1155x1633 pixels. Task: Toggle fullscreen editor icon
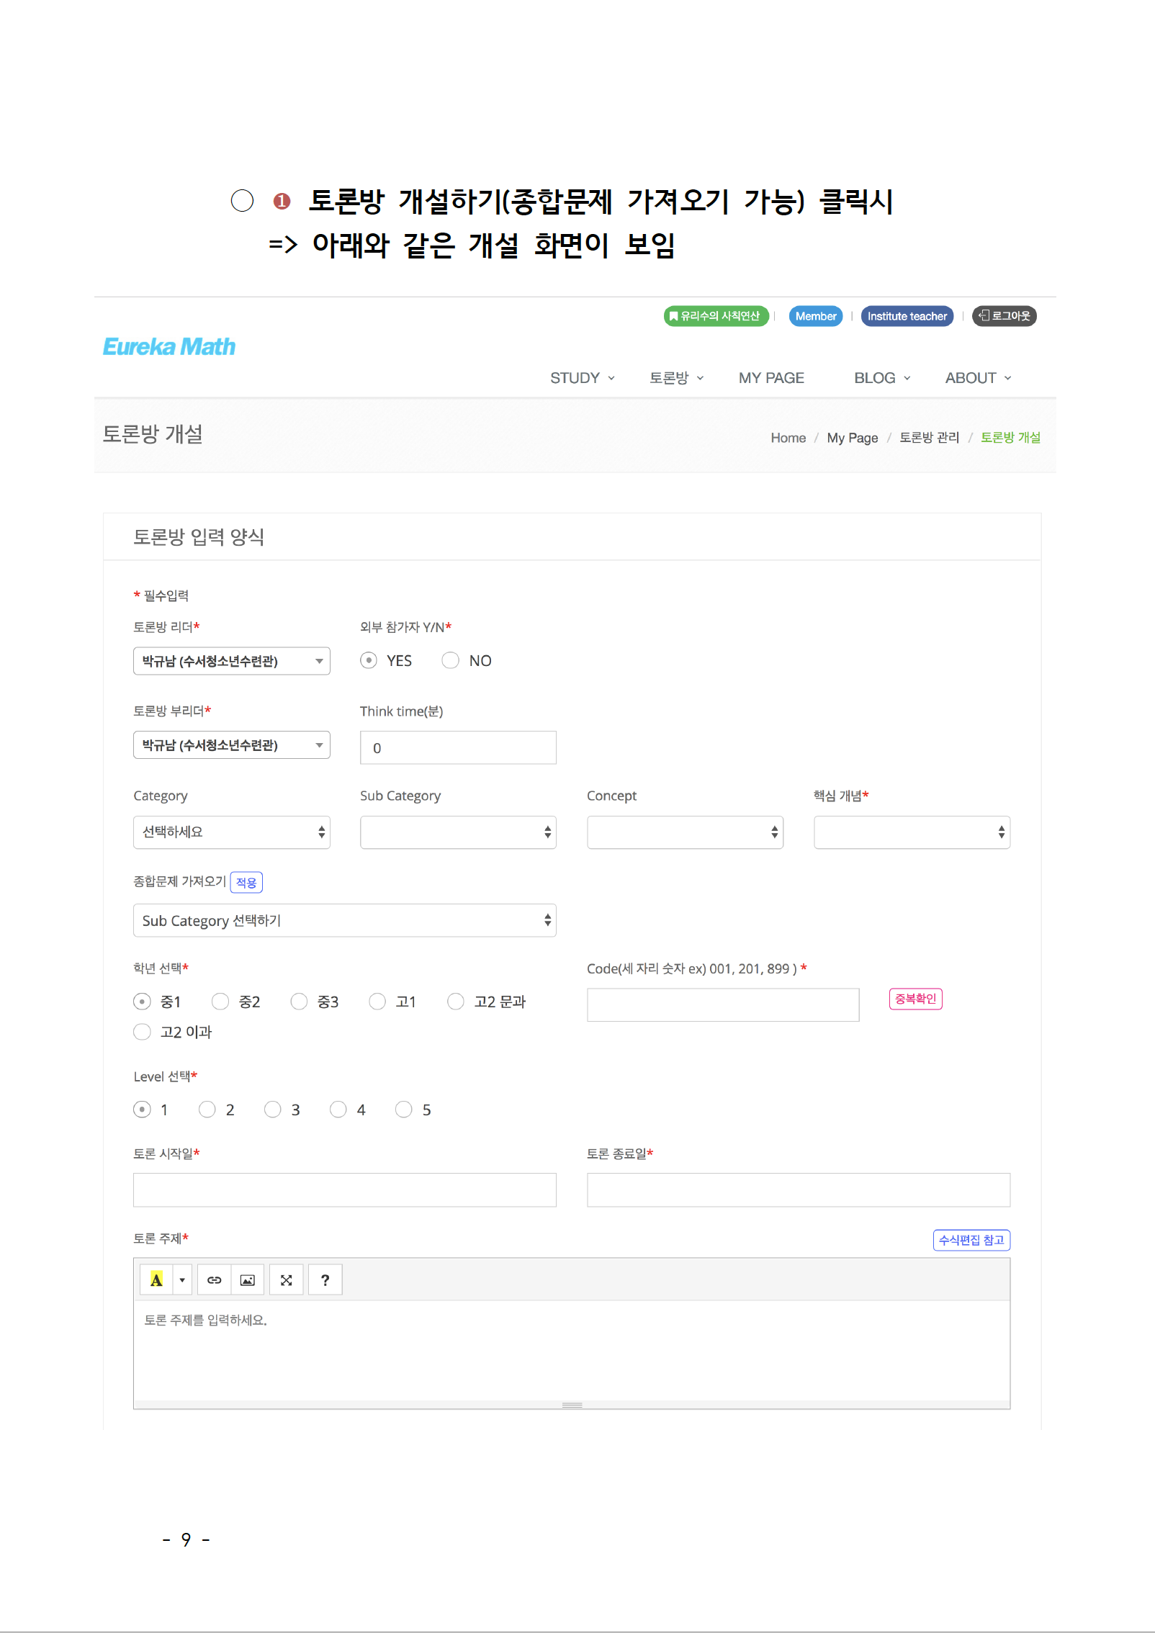pyautogui.click(x=286, y=1279)
